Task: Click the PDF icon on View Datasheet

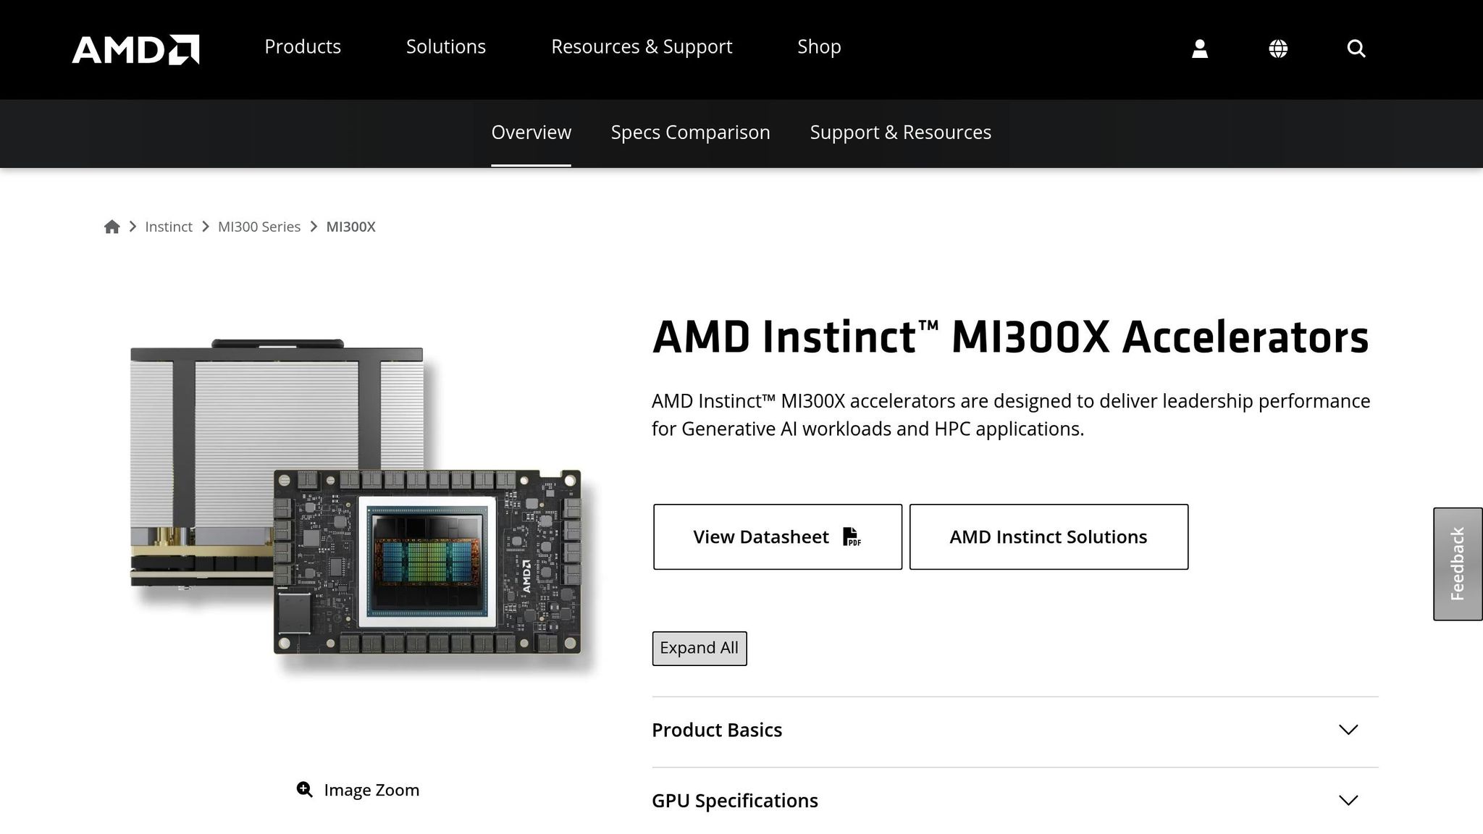Action: pos(852,537)
